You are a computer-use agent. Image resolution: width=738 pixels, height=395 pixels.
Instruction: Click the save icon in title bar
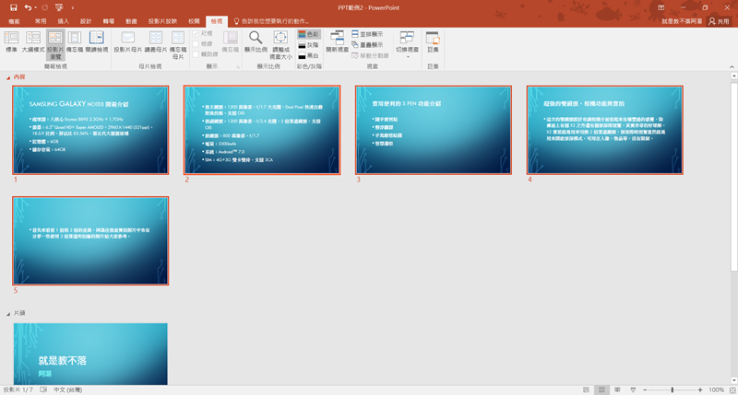click(13, 6)
